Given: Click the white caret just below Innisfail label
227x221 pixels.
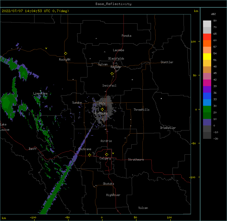Looking at the screenshot, I should click(x=105, y=91).
